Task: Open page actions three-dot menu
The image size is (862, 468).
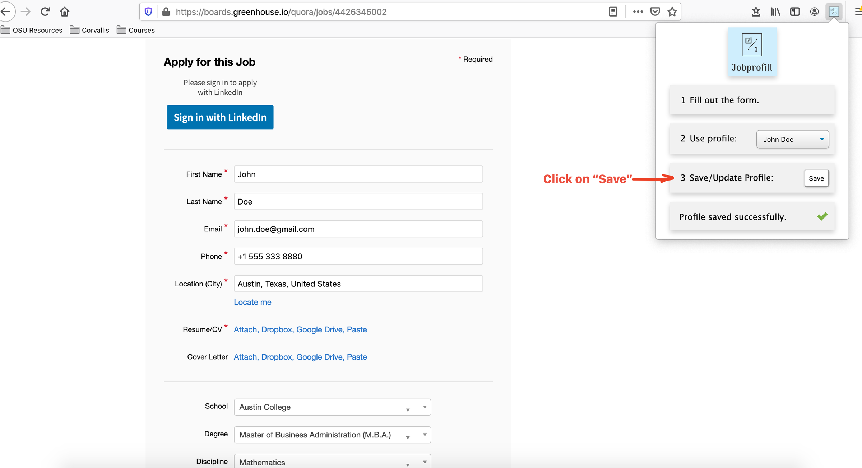Action: point(638,12)
